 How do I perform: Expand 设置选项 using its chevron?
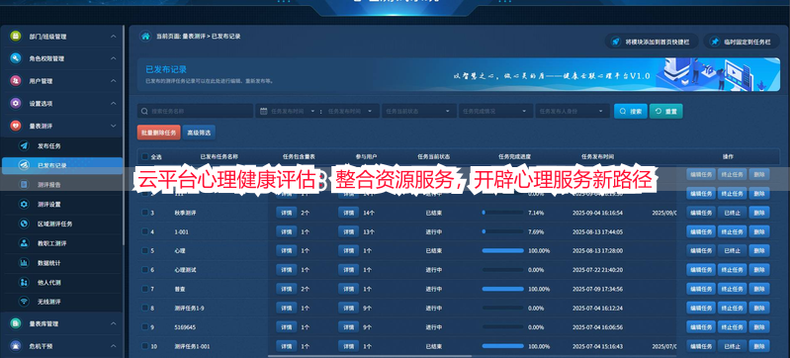click(114, 103)
